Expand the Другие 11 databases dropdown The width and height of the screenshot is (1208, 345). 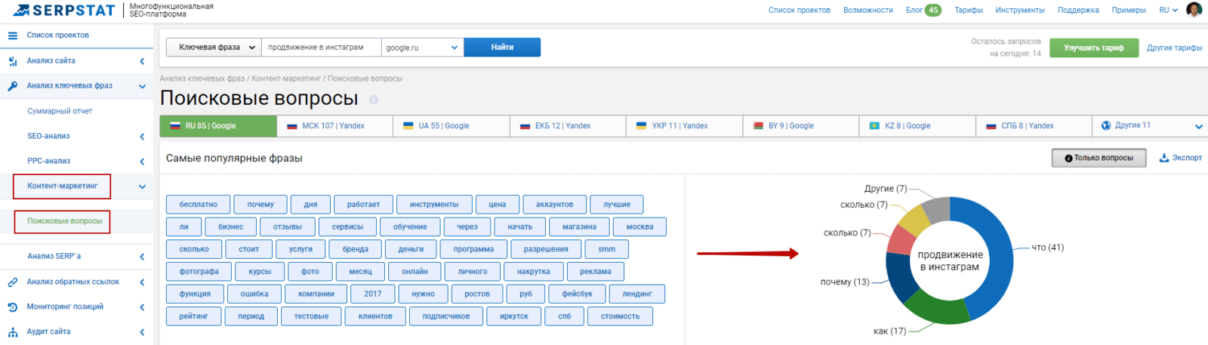1198,126
